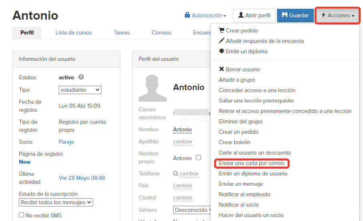
Task: Tick the Nombre propio checkbox beside Antonio
Action: pyautogui.click(x=198, y=158)
